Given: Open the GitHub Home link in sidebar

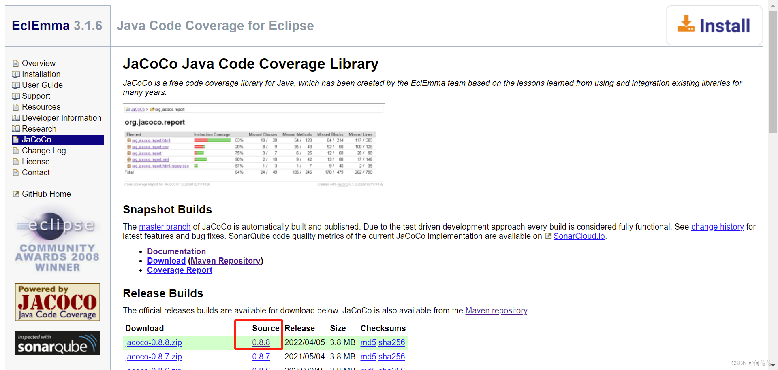Looking at the screenshot, I should 46,194.
